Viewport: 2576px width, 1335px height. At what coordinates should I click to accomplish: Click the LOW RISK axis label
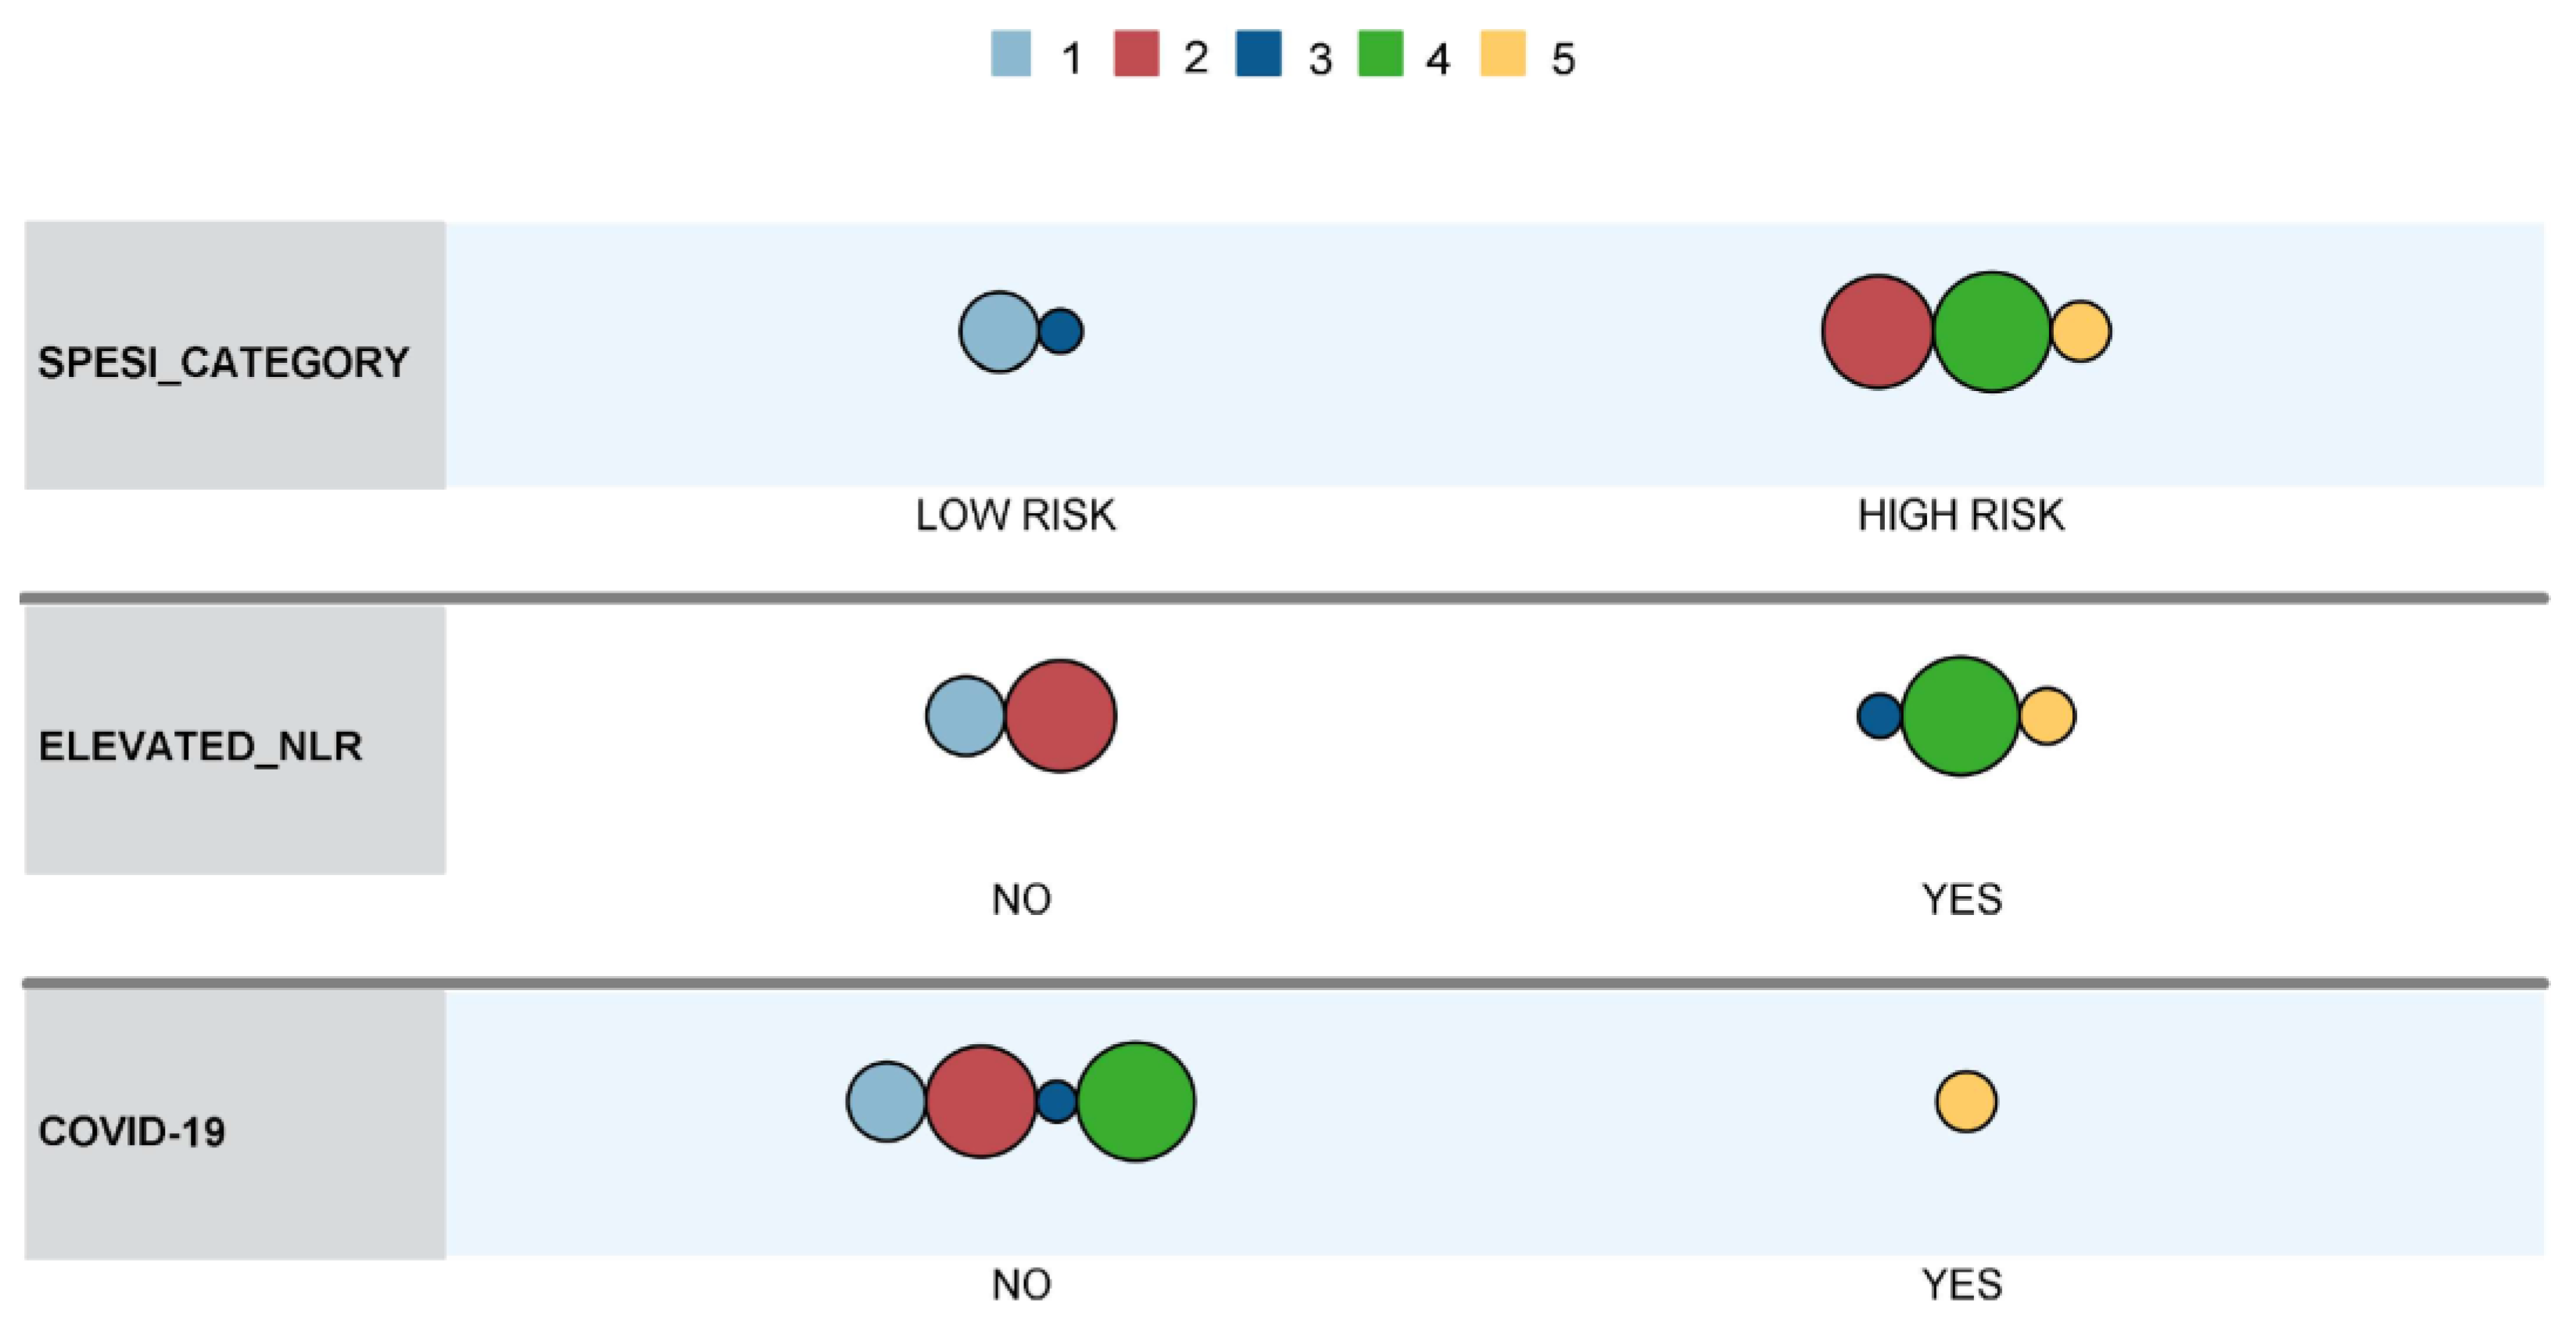click(1015, 516)
